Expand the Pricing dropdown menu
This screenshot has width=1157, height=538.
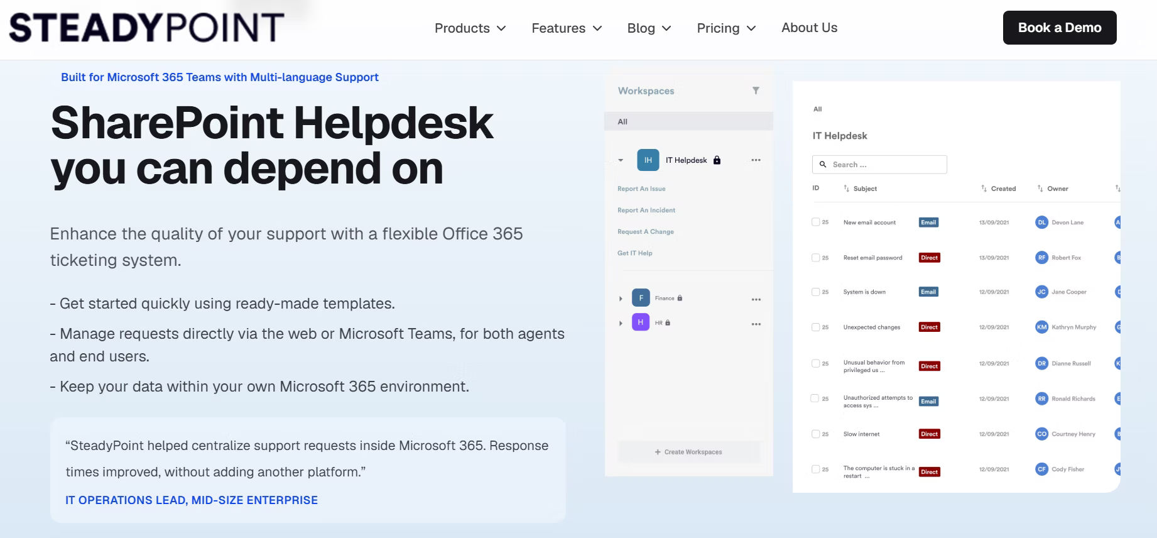[727, 28]
